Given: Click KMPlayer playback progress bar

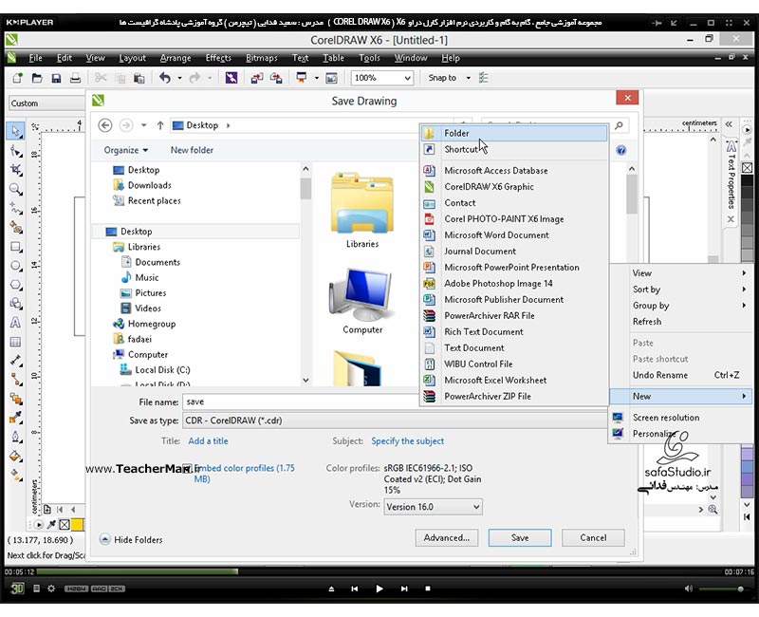Looking at the screenshot, I should pos(379,572).
